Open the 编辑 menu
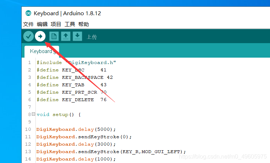The image size is (270, 163). 42,24
